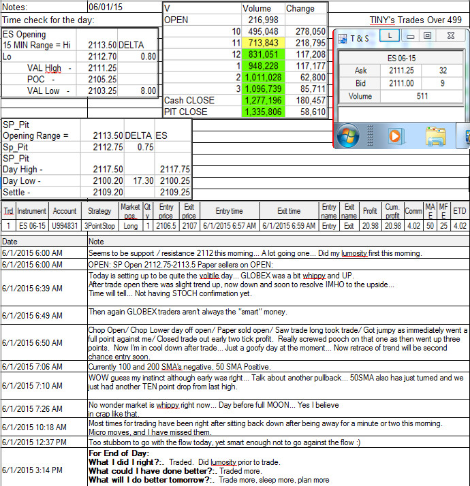Screen dimensions: 470x486
Task: Select the 3PointStop strategy cell
Action: 99,226
